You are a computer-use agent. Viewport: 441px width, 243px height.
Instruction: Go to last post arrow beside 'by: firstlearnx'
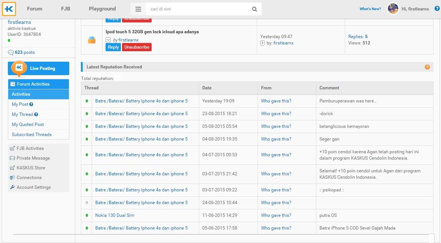262,43
